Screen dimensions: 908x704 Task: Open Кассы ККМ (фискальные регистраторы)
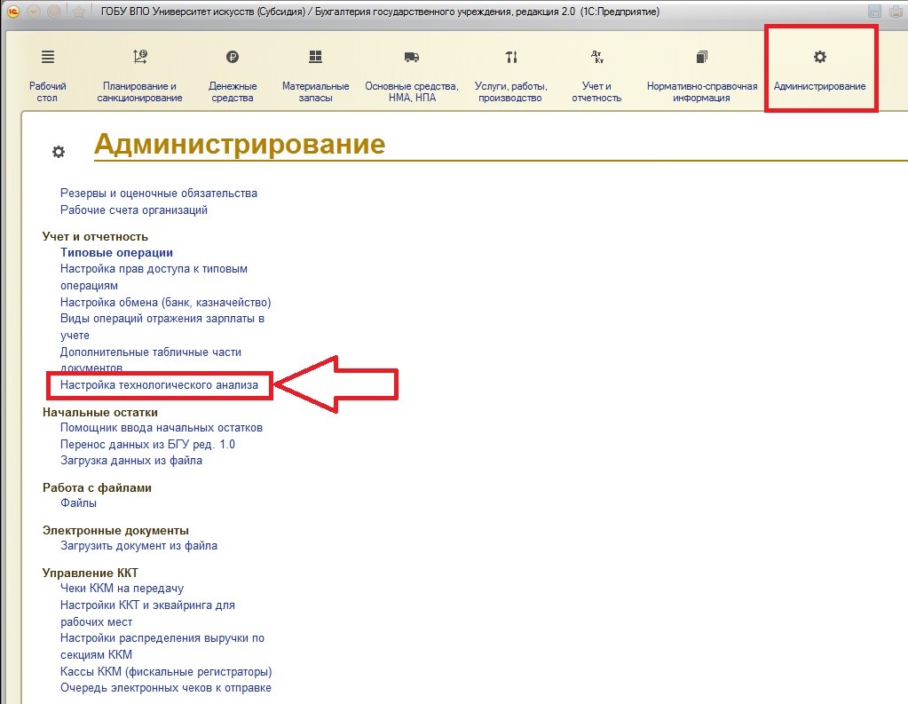click(x=165, y=671)
